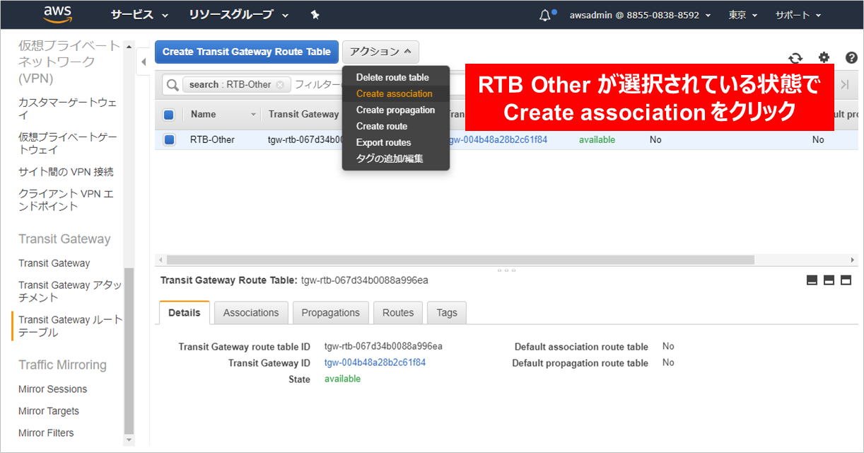Screen dimensions: 864x453
Task: Collapse the left sidebar with arrow handle
Action: point(144,62)
